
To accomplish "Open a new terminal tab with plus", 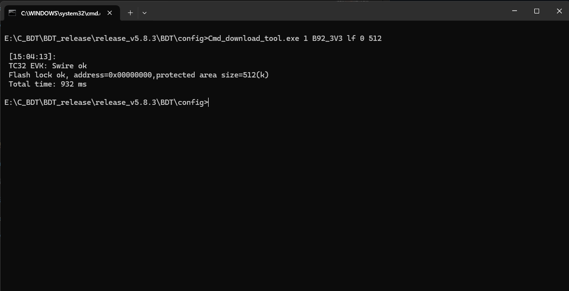I will (130, 13).
